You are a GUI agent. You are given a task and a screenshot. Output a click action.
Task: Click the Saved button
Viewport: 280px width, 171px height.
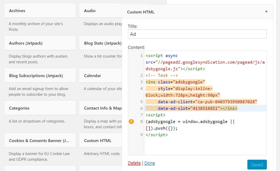tap(257, 165)
